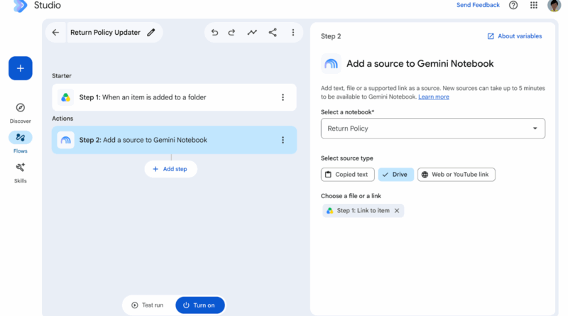Choose Copied text source type
Viewport: 568px width, 316px height.
[347, 174]
